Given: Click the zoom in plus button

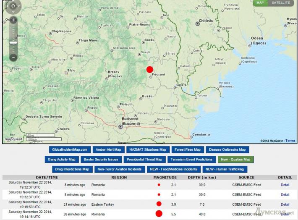Looking at the screenshot, I should tap(13, 20).
